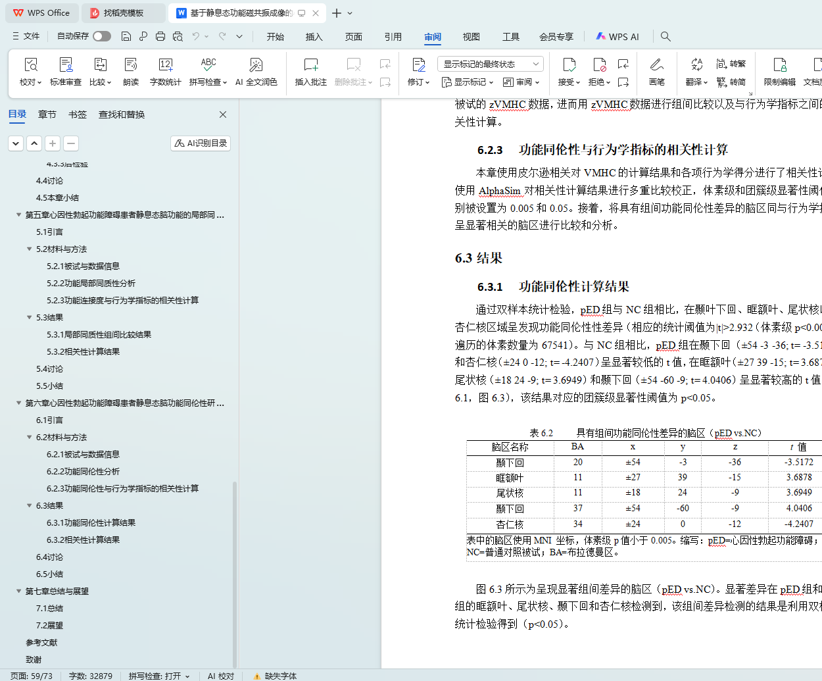The width and height of the screenshot is (822, 681).
Task: Click the search magnifier icon in ribbon
Action: (x=665, y=36)
